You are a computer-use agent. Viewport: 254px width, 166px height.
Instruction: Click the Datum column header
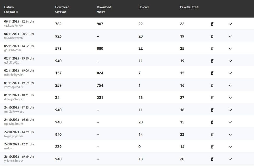pos(9,7)
